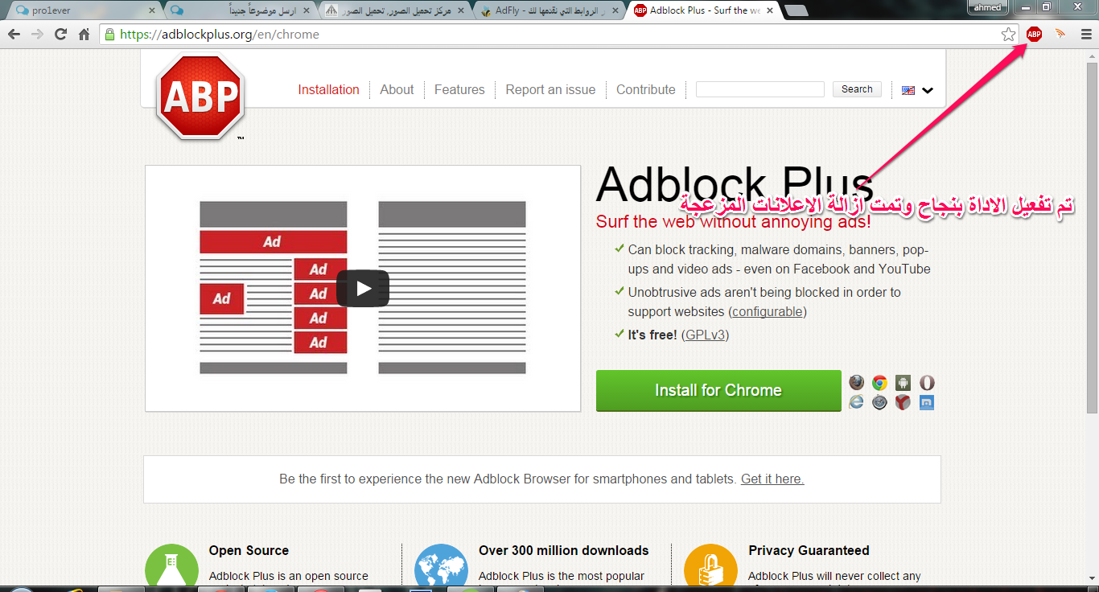
Task: Select the Opera browser icon
Action: pos(927,383)
